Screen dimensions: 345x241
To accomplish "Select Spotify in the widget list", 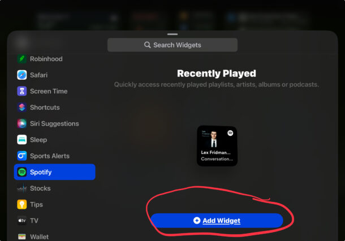I will 54,172.
